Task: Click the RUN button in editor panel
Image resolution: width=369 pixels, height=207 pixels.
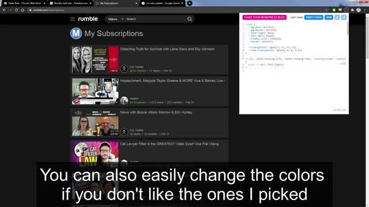Action: pos(329,17)
